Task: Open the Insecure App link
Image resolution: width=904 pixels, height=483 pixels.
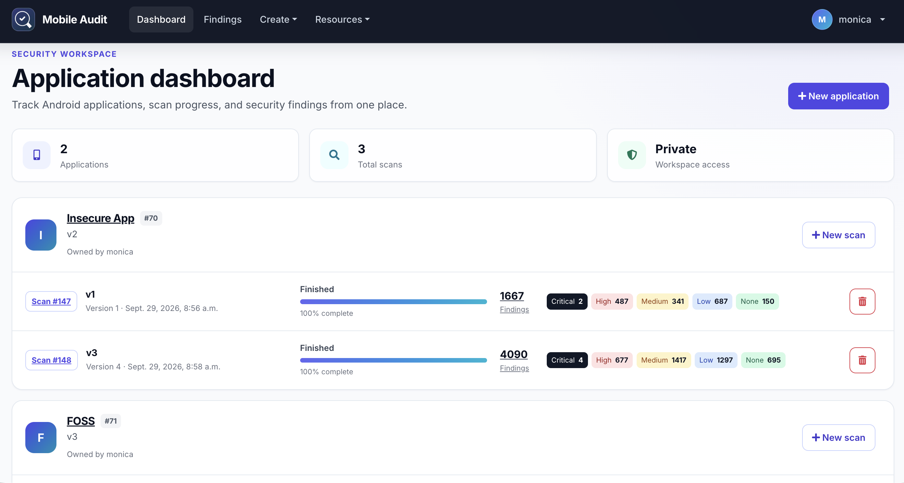Action: [x=100, y=218]
